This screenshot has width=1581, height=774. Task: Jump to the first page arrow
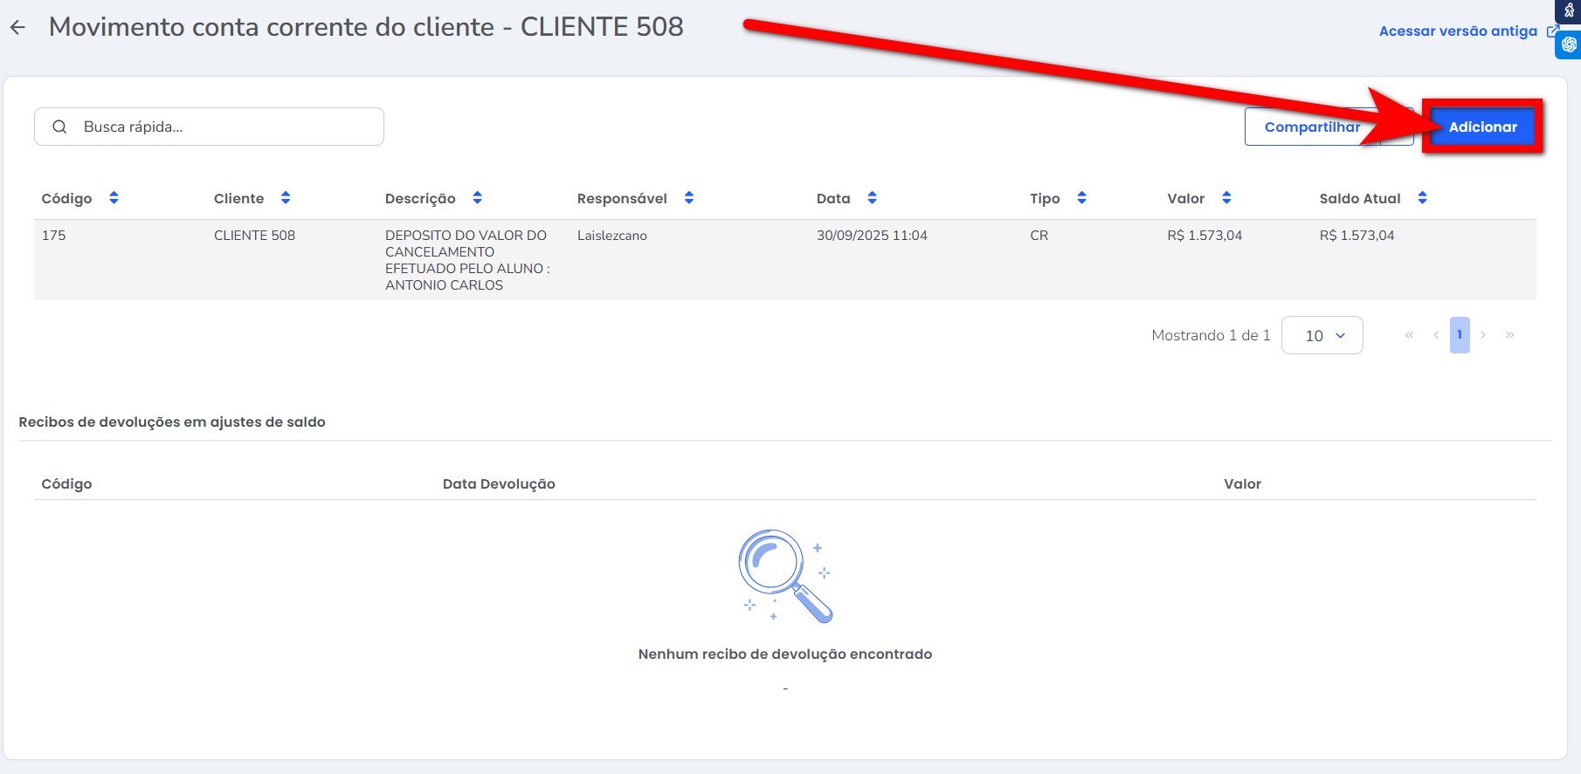[x=1409, y=335]
